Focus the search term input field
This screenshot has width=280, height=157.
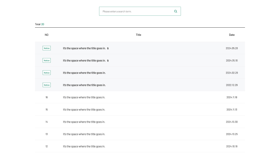(x=136, y=11)
